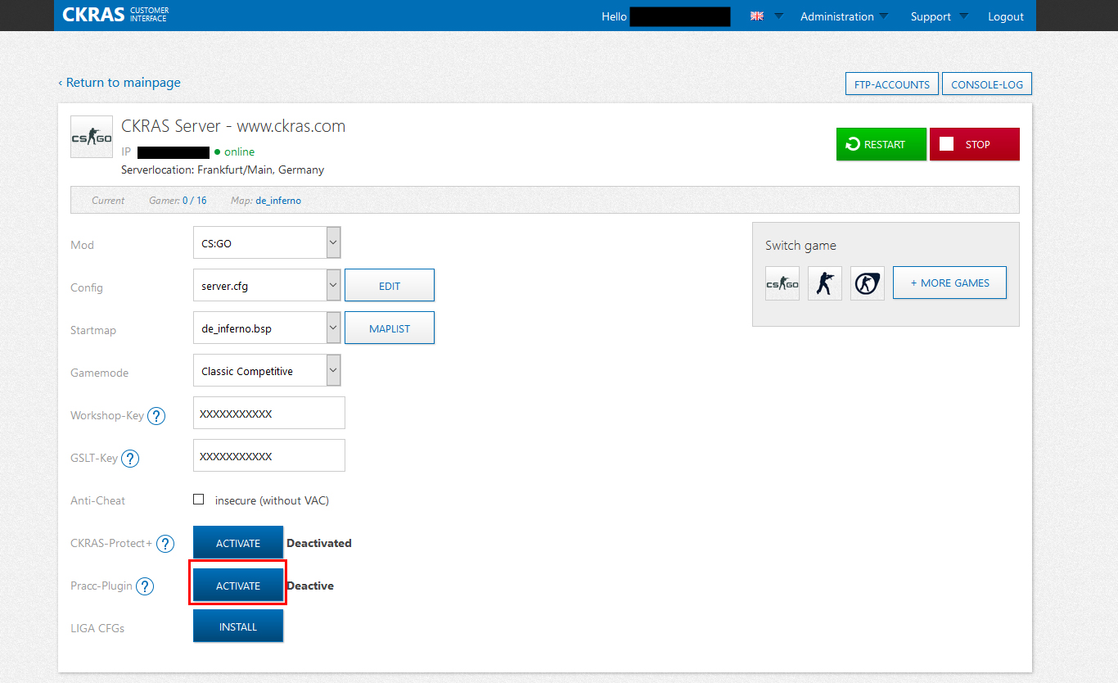The height and width of the screenshot is (683, 1118).
Task: Click the GSLT-Key input field
Action: 269,455
